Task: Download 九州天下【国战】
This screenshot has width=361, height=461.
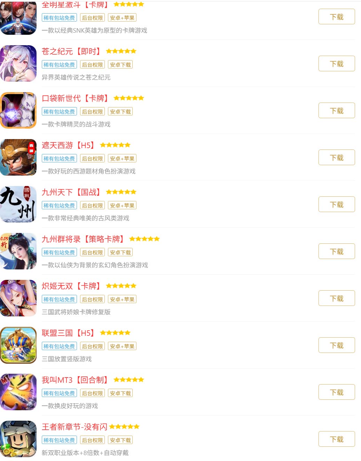Action: (x=337, y=204)
